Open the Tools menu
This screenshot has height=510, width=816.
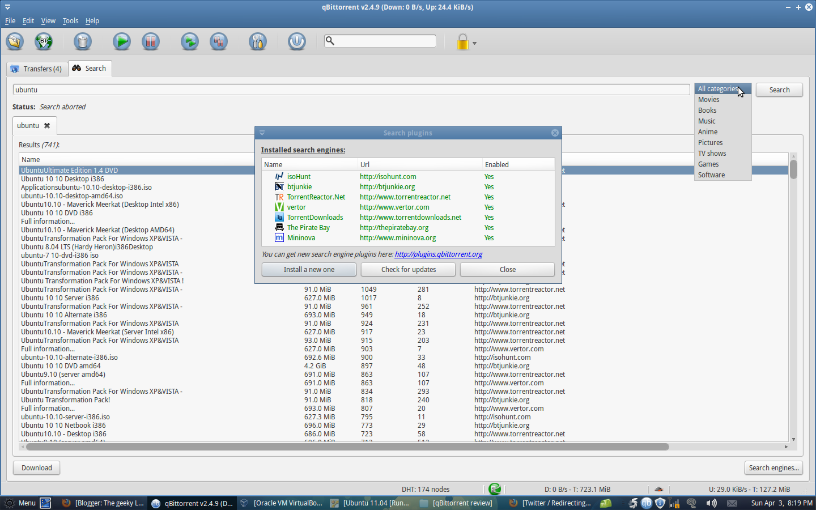pyautogui.click(x=70, y=21)
